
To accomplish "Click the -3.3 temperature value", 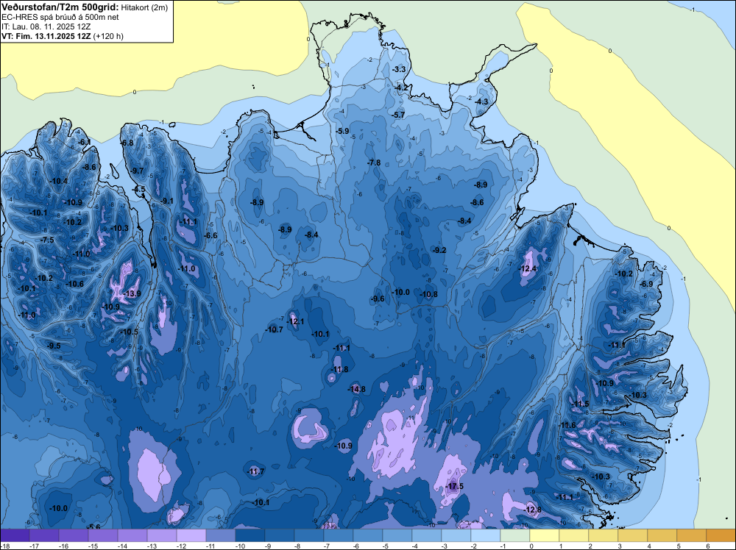I will click(x=398, y=69).
